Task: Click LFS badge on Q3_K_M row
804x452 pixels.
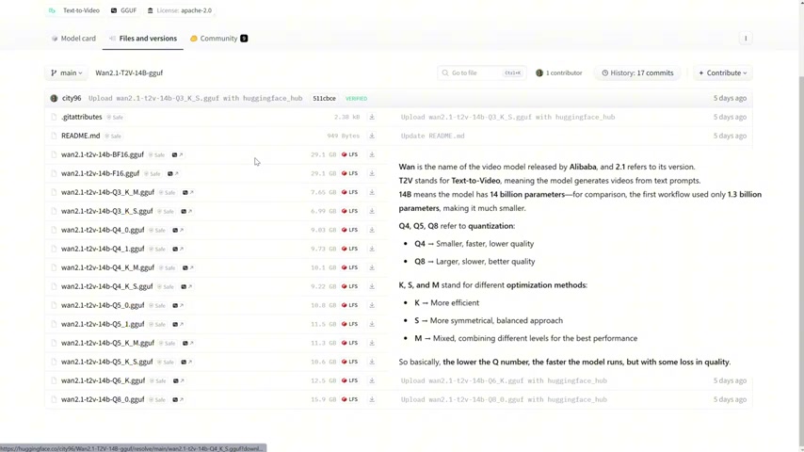Action: tap(349, 192)
